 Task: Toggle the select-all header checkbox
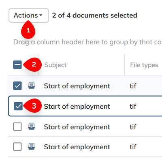click(17, 65)
